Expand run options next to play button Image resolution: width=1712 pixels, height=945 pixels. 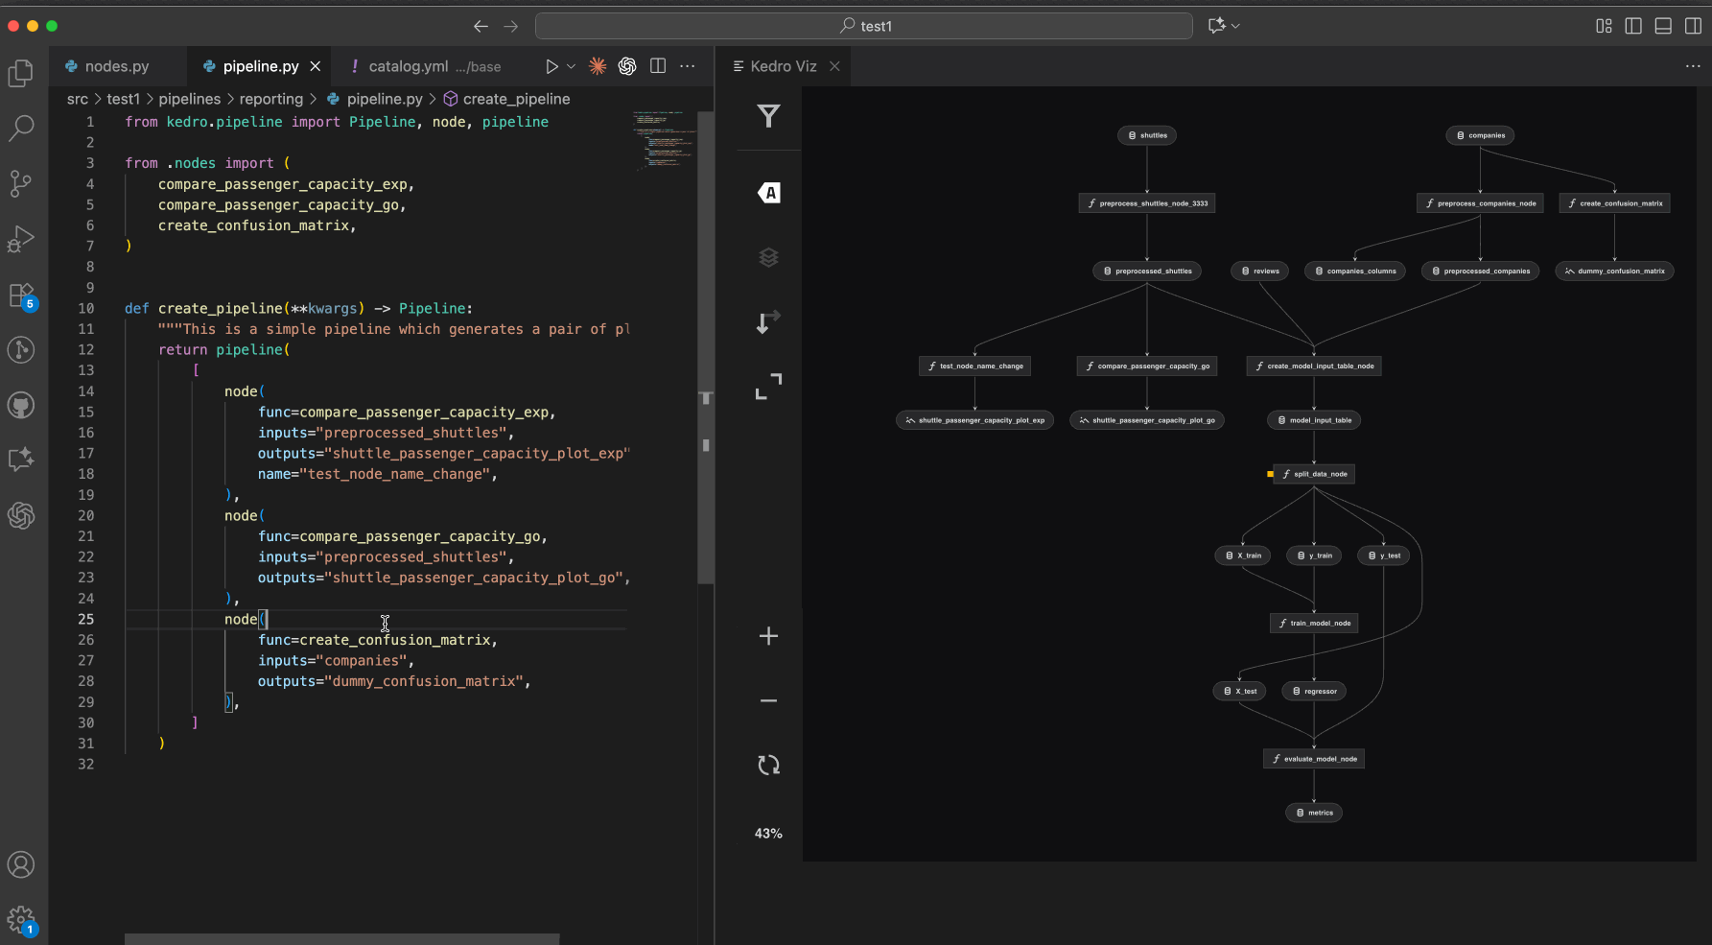click(569, 66)
